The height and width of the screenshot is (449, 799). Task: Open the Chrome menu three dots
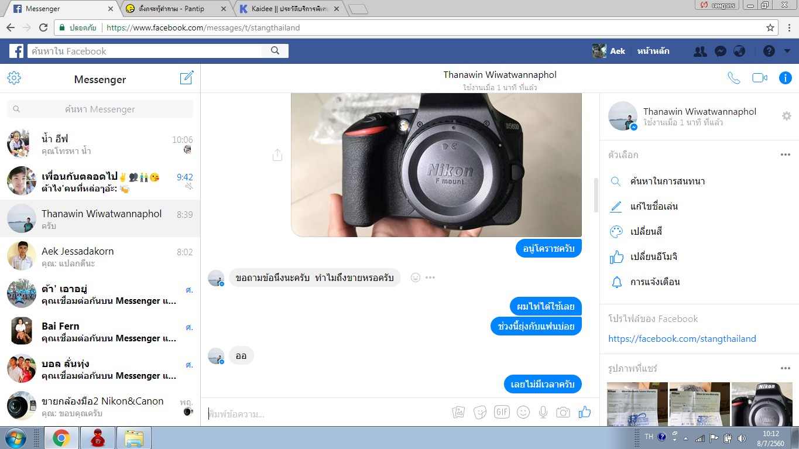click(x=788, y=28)
